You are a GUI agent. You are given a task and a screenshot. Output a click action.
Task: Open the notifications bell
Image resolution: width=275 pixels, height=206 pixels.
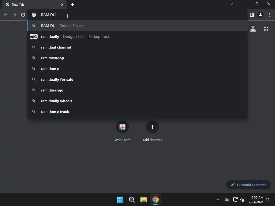pyautogui.click(x=267, y=200)
